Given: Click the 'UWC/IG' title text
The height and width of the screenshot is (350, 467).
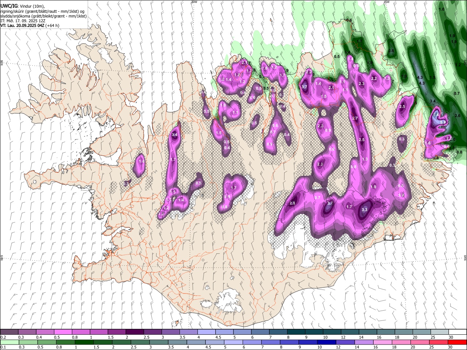Looking at the screenshot, I should pos(8,6).
